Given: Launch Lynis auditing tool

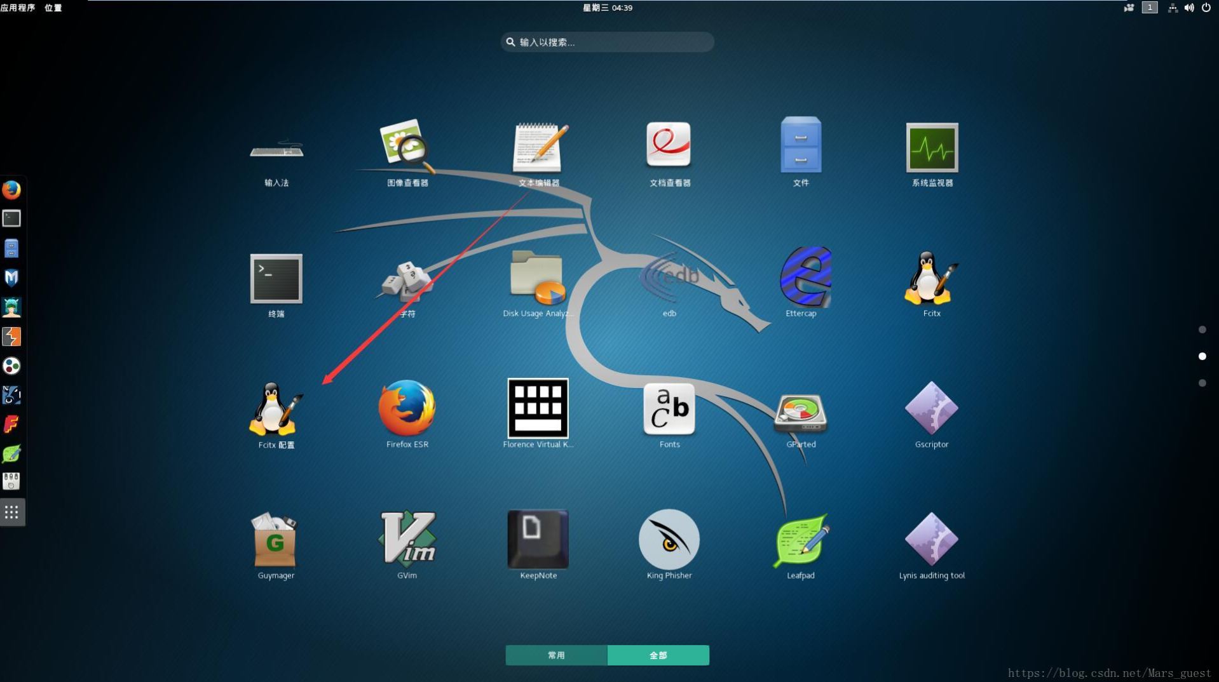Looking at the screenshot, I should pos(932,546).
